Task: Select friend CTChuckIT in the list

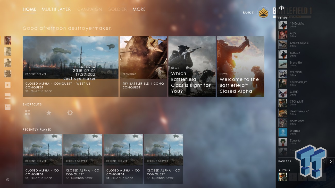Action: pos(306,103)
